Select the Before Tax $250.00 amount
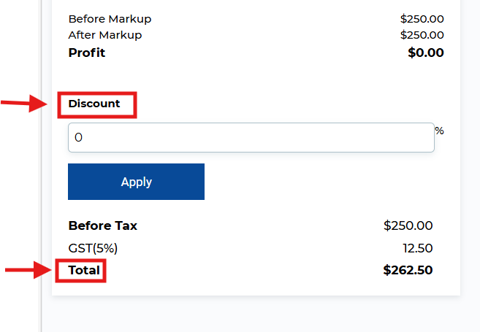The height and width of the screenshot is (332, 480). (x=408, y=225)
